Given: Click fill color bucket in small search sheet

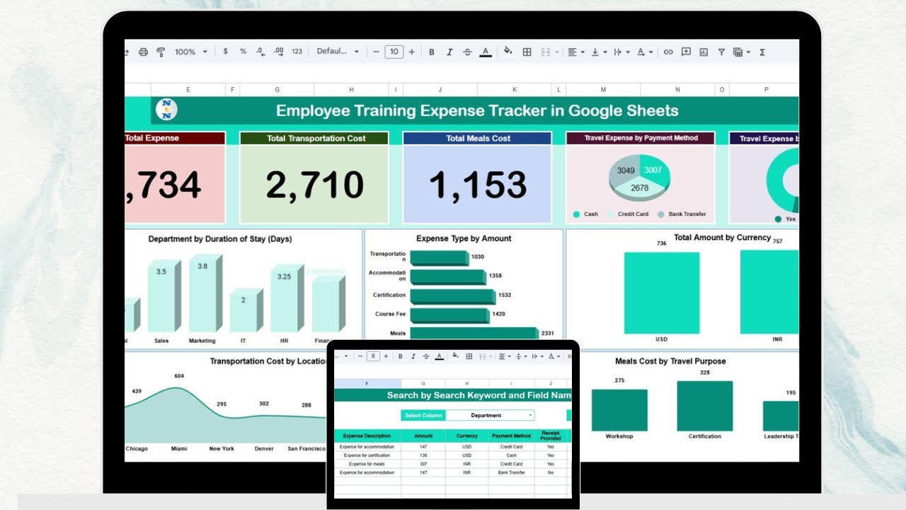Looking at the screenshot, I should click(455, 356).
